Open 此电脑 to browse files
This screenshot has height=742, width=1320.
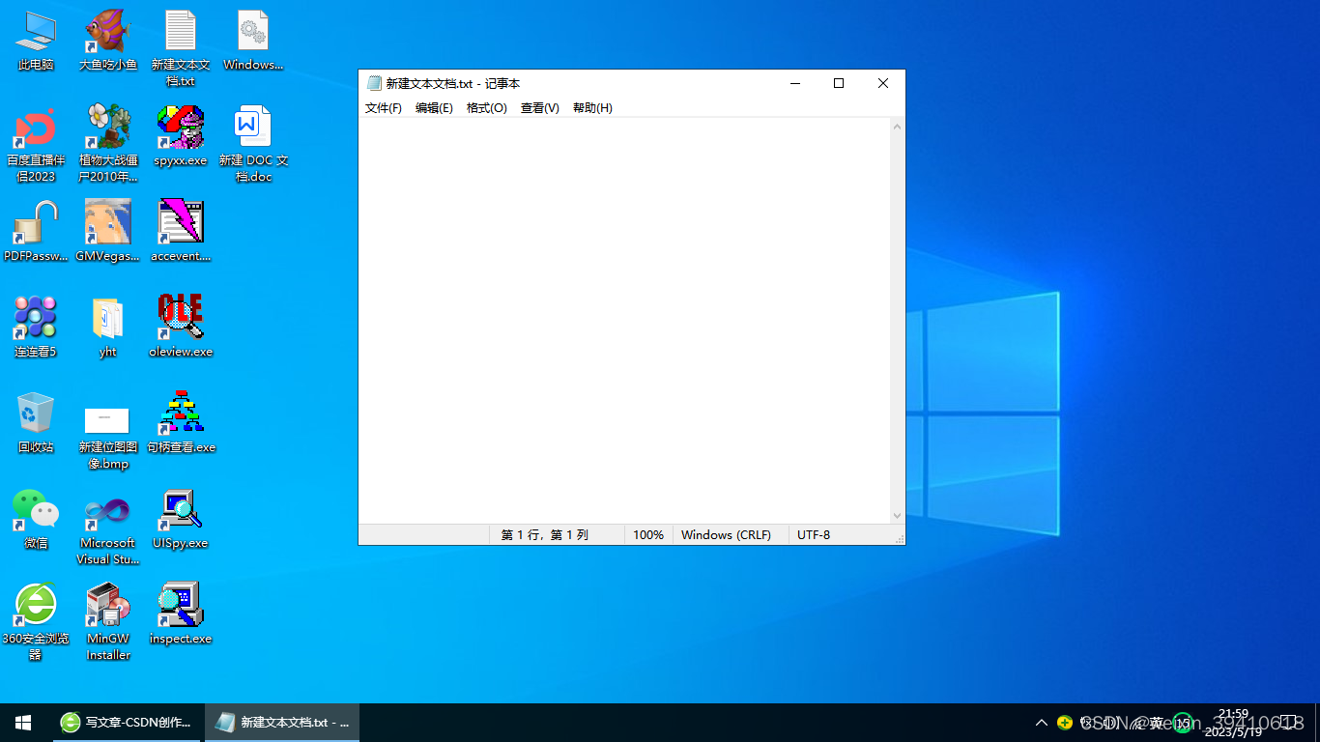tap(35, 29)
